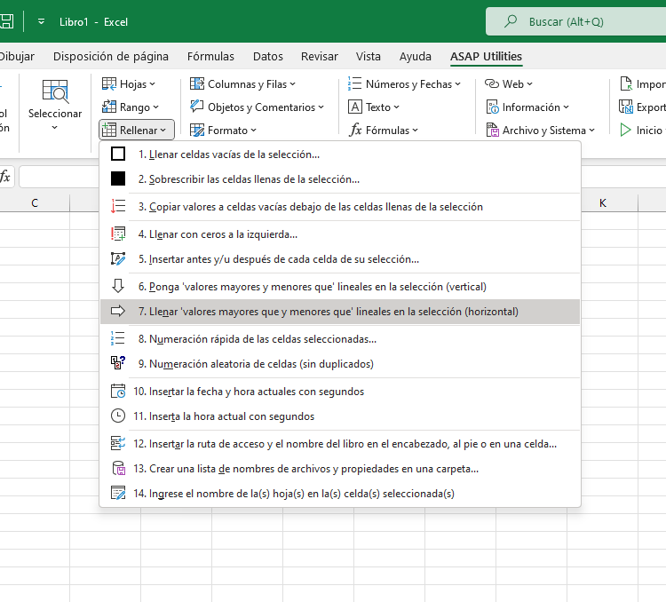Click the Numeración aleatoria icon
Image resolution: width=666 pixels, height=602 pixels.
[x=117, y=363]
